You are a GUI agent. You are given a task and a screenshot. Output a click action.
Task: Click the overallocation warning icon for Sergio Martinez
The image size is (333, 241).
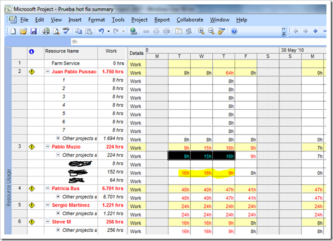pyautogui.click(x=32, y=205)
